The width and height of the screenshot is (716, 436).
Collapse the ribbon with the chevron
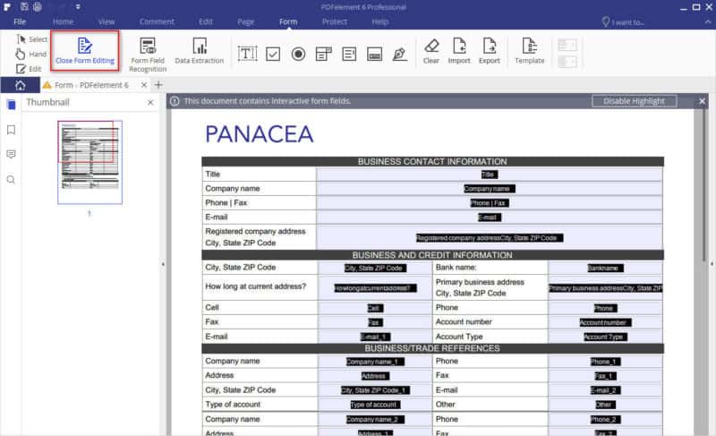click(708, 21)
